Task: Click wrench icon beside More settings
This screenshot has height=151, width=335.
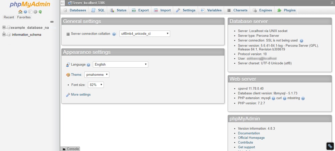Action: pos(68,95)
